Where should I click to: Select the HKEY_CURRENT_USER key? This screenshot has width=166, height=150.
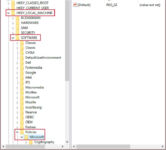click(x=33, y=8)
